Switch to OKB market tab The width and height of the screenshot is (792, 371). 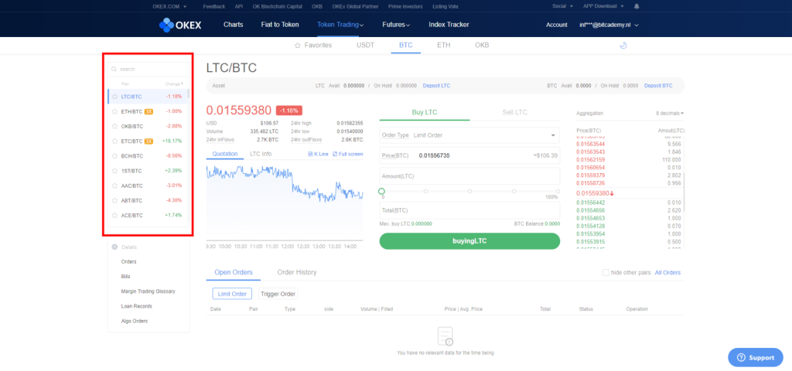(482, 46)
